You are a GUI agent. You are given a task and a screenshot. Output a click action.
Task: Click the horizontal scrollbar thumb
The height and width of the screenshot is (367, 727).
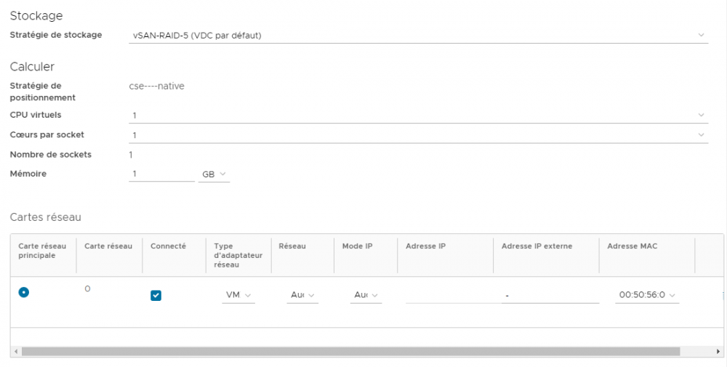point(350,352)
